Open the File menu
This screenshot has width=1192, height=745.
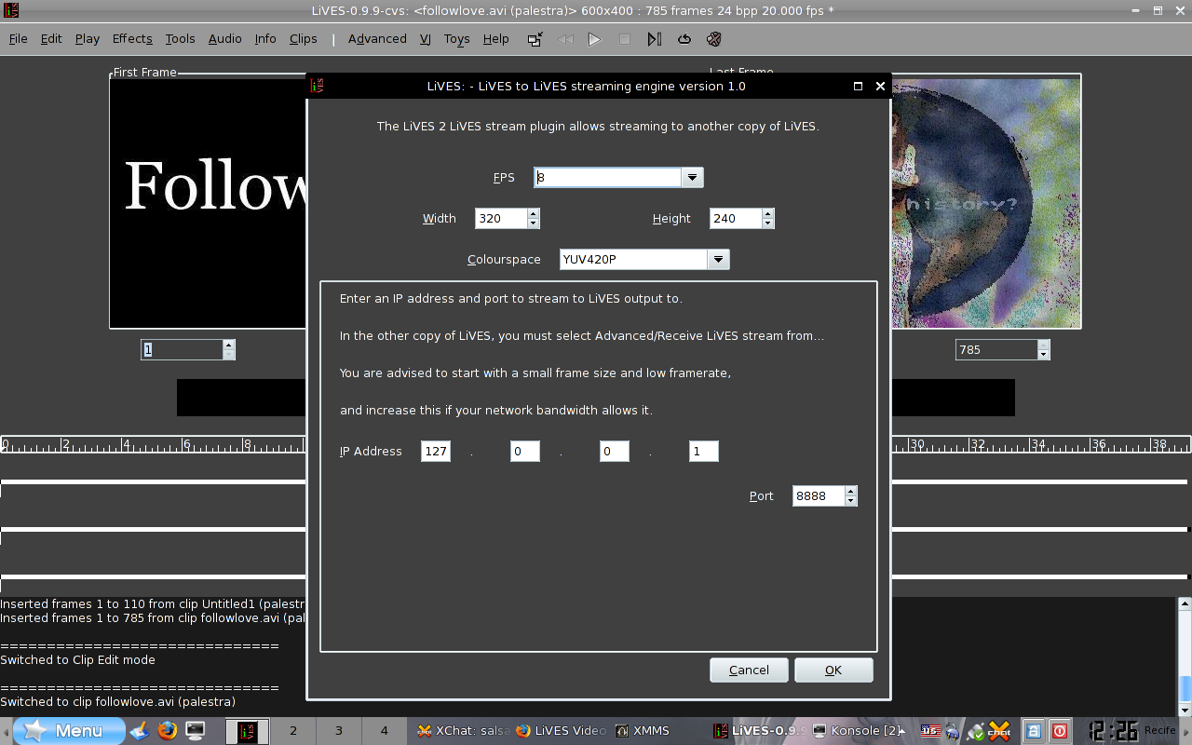19,39
